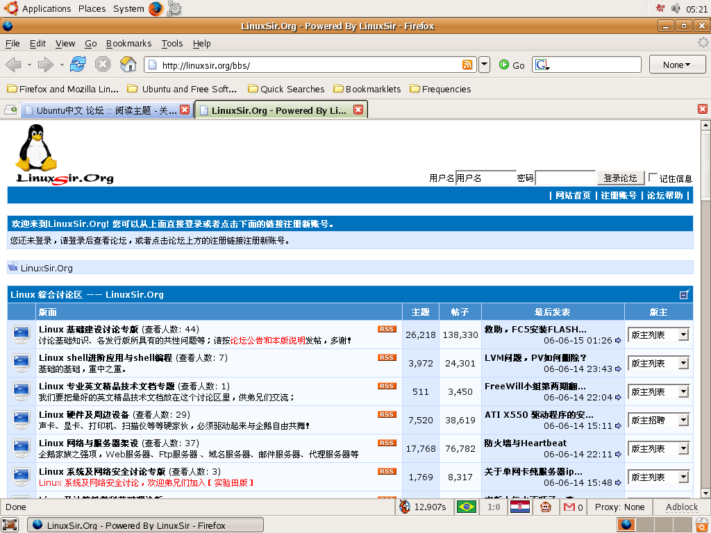The height and width of the screenshot is (533, 711).
Task: Click the gear launcher icon in top panel
Action: 174,8
